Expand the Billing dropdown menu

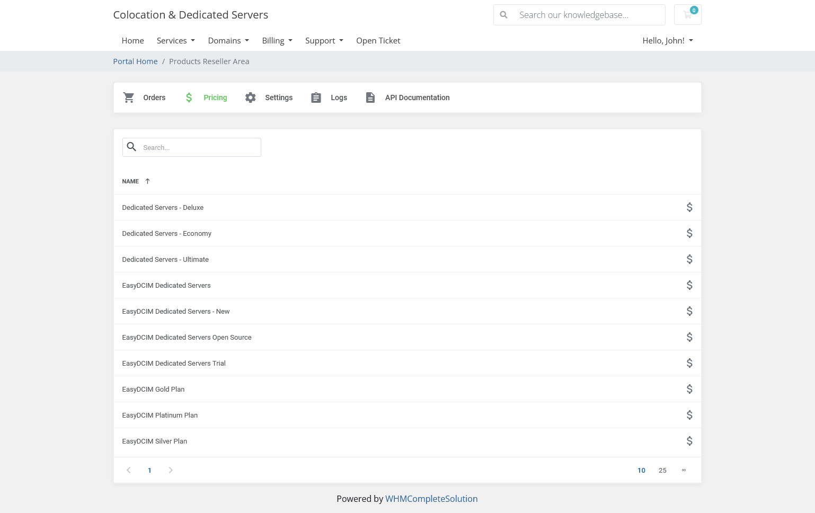[x=277, y=41]
